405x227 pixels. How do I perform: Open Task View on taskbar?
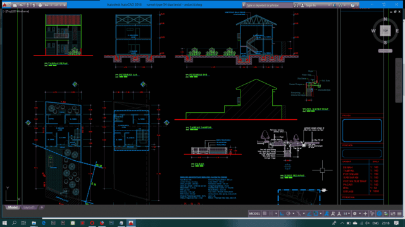[x=23, y=223]
